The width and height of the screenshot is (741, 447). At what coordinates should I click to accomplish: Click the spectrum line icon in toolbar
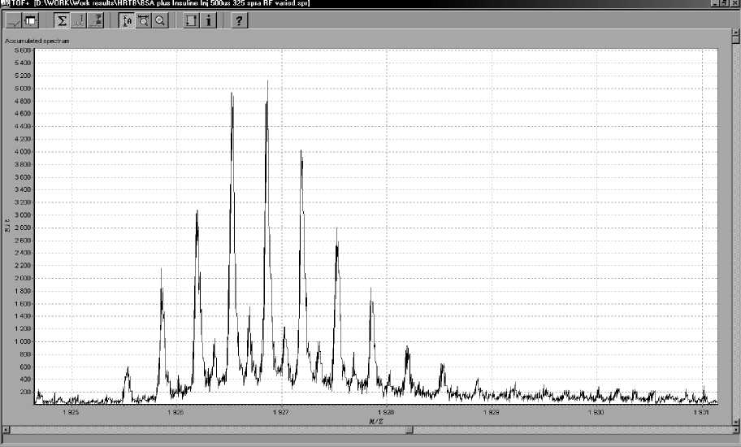(x=13, y=20)
